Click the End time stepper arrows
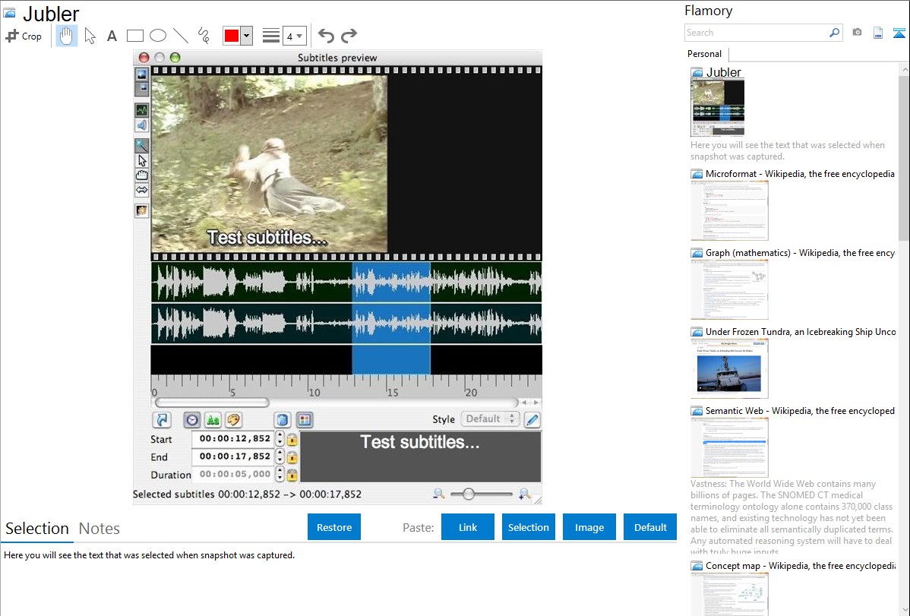The width and height of the screenshot is (910, 616). pyautogui.click(x=280, y=456)
